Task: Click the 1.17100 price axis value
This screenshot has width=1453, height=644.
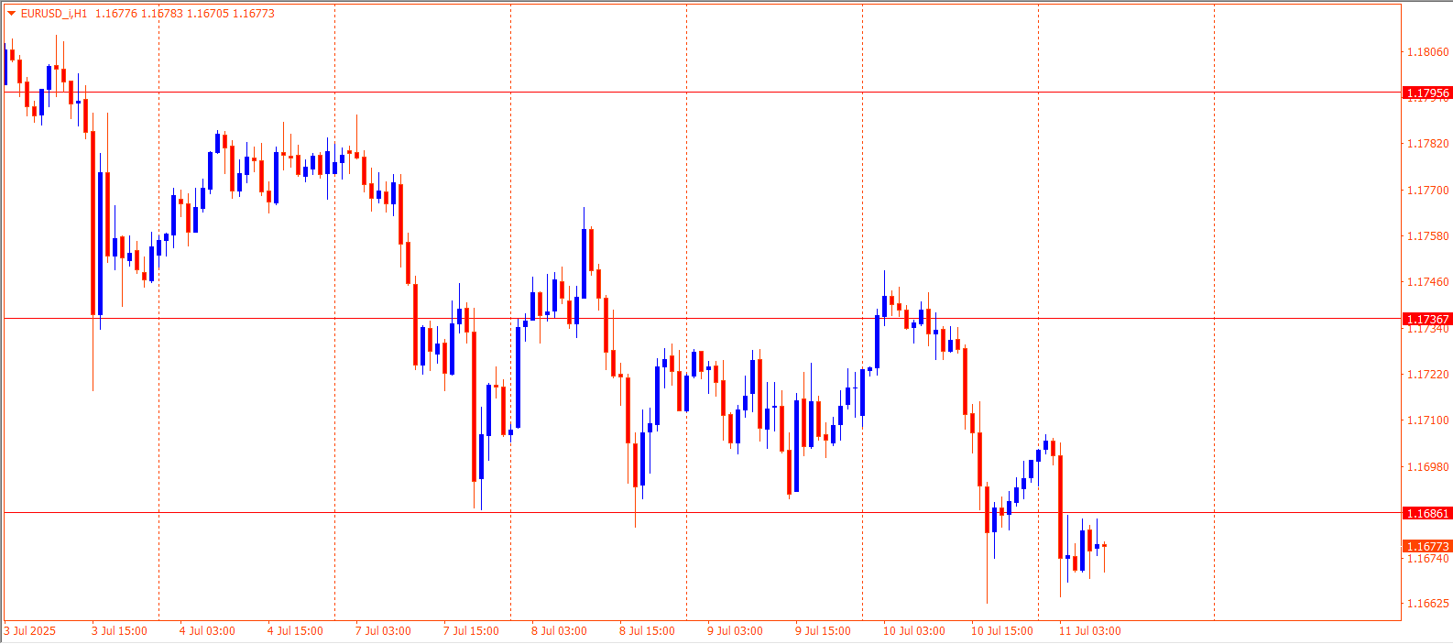Action: point(1428,420)
